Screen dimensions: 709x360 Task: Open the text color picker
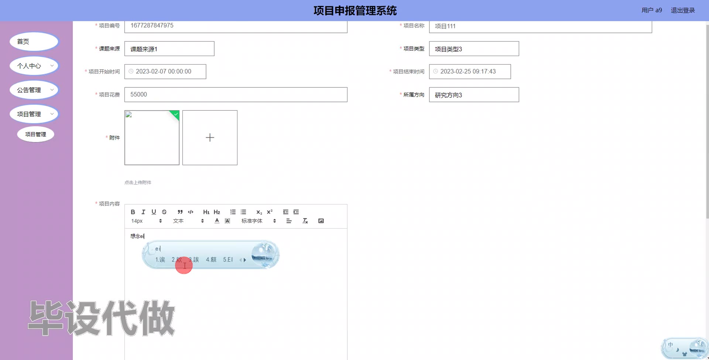coord(217,221)
